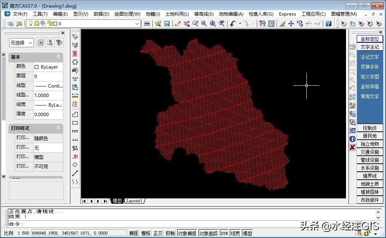Image resolution: width=386 pixels, height=238 pixels.
Task: Switch to the Layout1 tab
Action: [x=134, y=201]
